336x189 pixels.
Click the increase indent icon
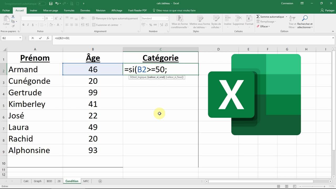87,25
